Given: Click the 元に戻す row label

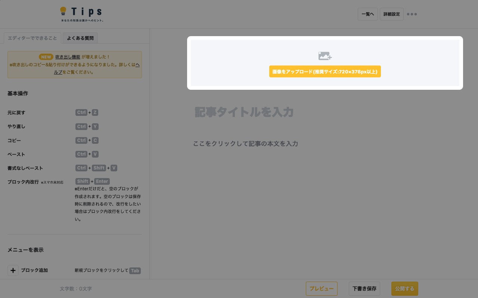Looking at the screenshot, I should pyautogui.click(x=16, y=112).
